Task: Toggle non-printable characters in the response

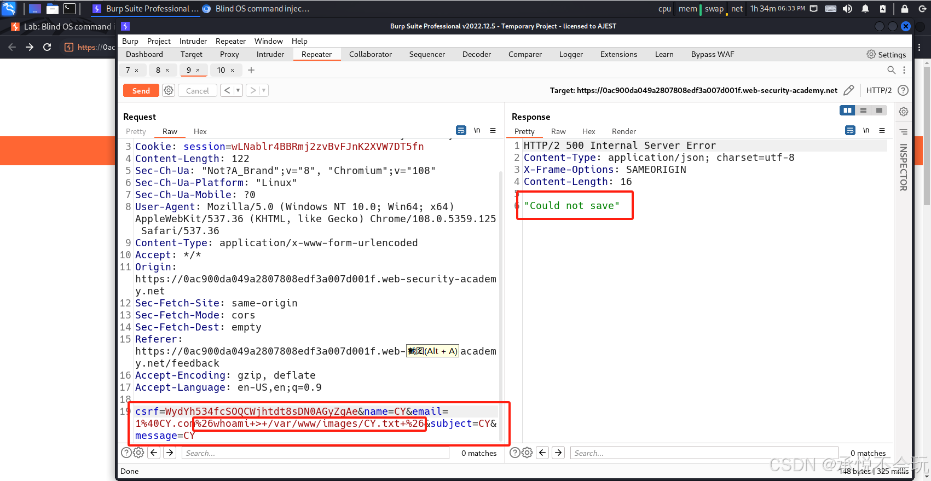Action: click(x=866, y=130)
